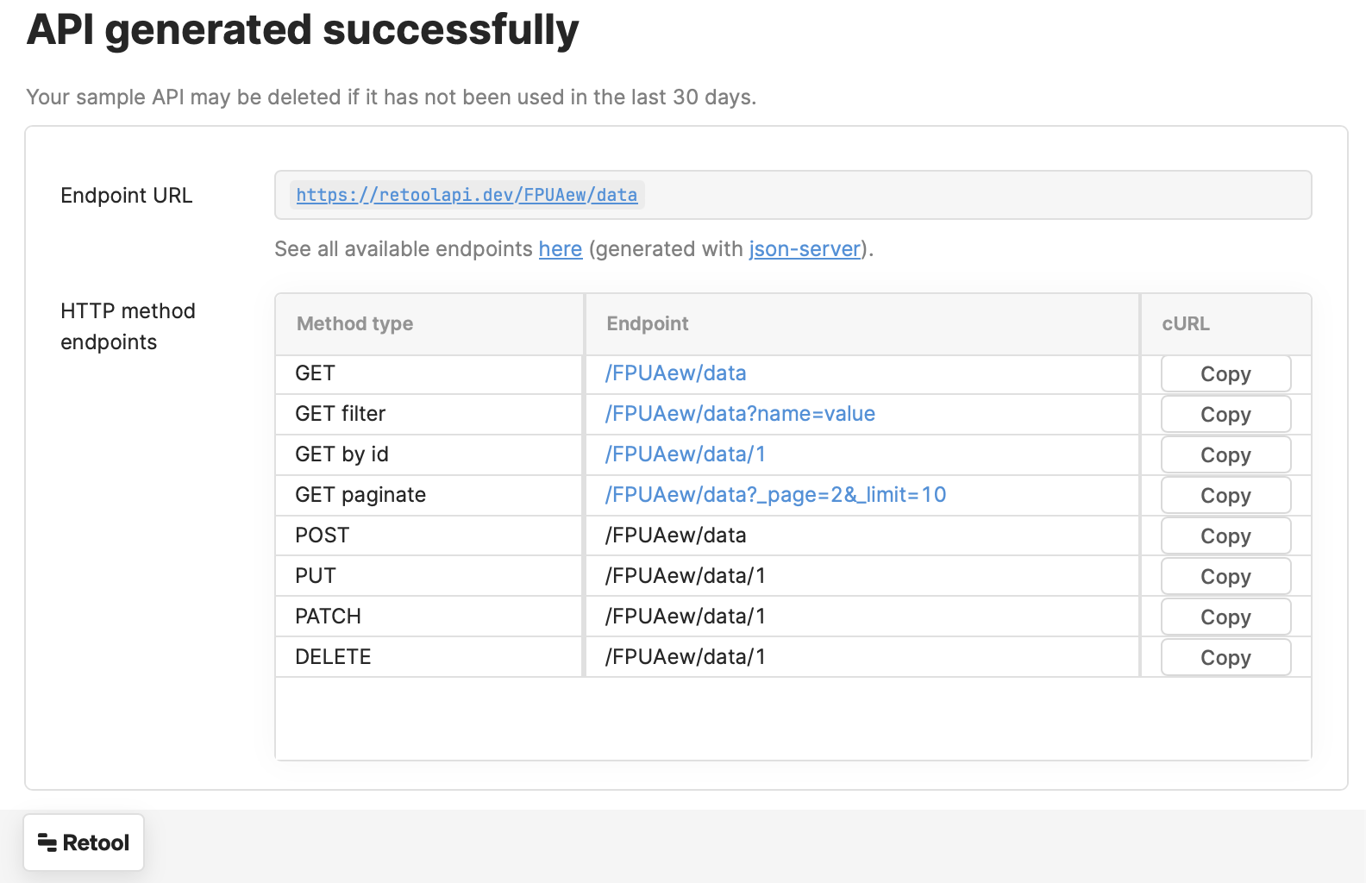Click the Retool logo badge
1366x883 pixels.
pyautogui.click(x=84, y=842)
